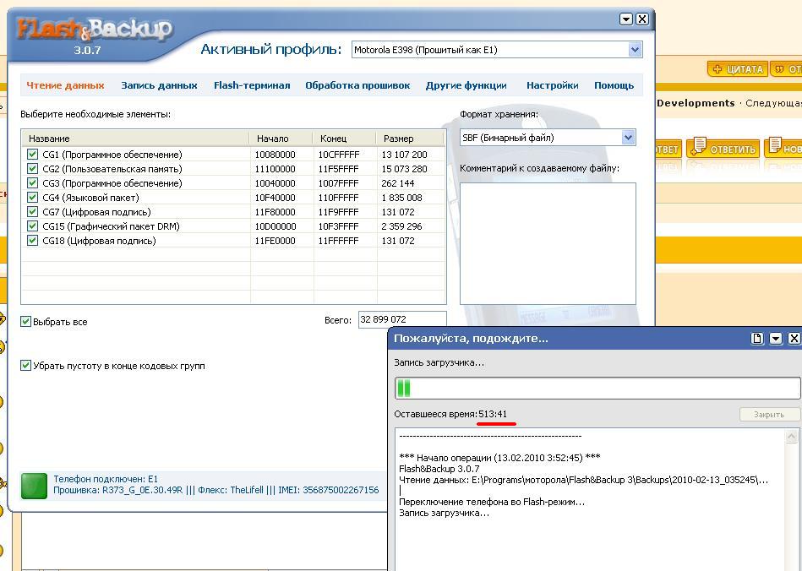Click Переключение телефона во Flash-режим log line
This screenshot has height=571, width=802.
[492, 502]
